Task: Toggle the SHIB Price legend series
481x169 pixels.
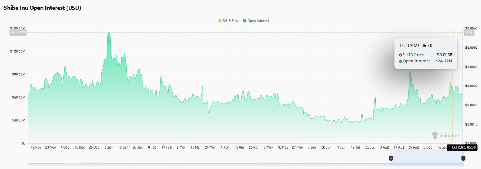Action: [229, 21]
